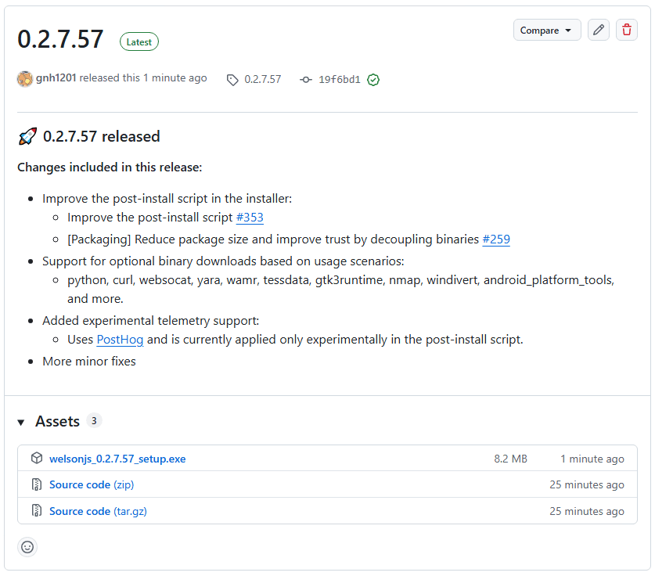
Task: Click the pencil edit release icon
Action: click(599, 31)
